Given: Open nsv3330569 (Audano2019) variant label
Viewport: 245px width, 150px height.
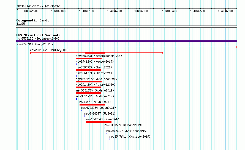Looking at the screenshot, I should tap(123, 125).
